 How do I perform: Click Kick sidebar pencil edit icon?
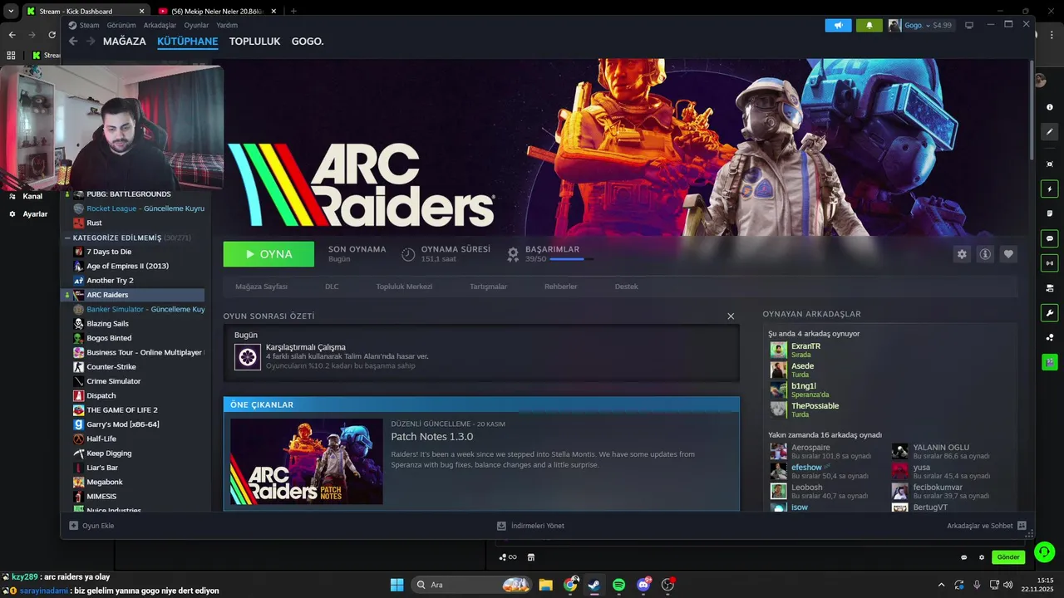pos(1050,131)
